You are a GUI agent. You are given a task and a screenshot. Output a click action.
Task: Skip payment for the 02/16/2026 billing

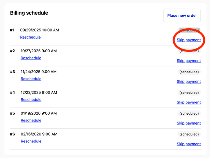point(188,144)
